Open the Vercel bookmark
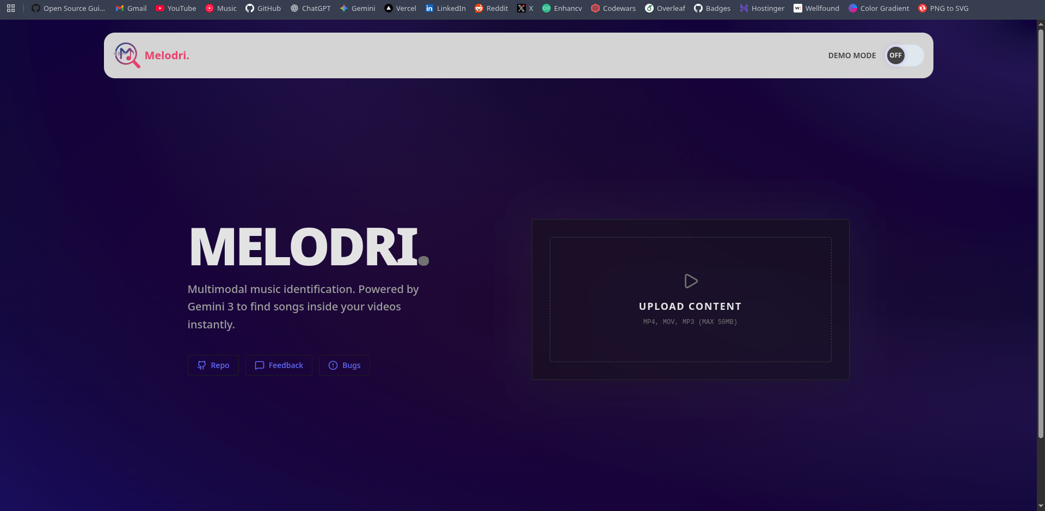The image size is (1045, 511). point(401,8)
